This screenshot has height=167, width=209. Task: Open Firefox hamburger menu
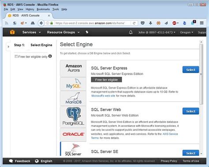tap(202, 23)
